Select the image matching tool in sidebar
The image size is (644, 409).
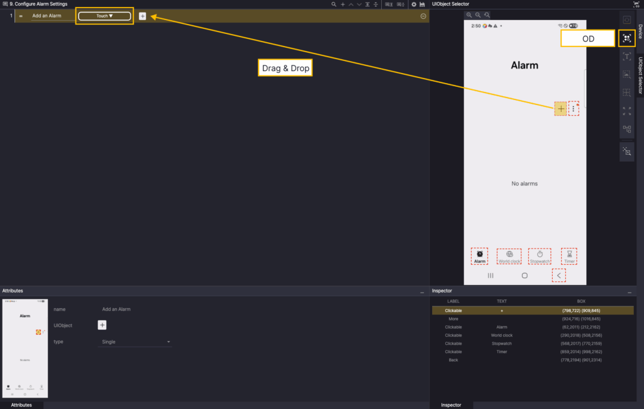[x=626, y=75]
